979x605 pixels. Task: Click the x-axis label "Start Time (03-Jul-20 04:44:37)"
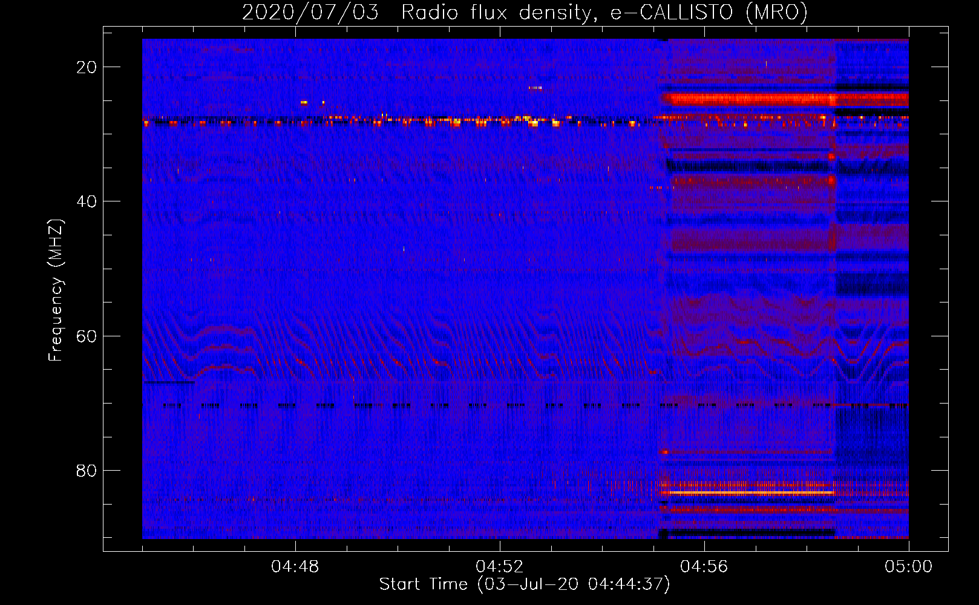pyautogui.click(x=525, y=584)
